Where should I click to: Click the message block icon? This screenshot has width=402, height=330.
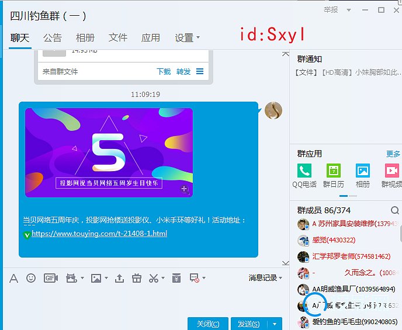click(x=195, y=278)
